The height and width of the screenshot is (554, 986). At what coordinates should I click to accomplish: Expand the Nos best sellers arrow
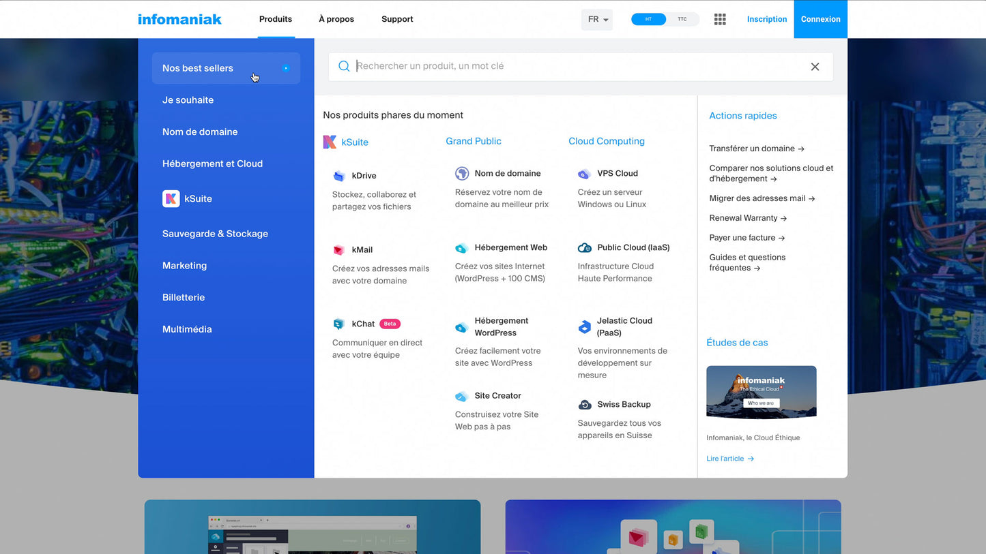(286, 68)
